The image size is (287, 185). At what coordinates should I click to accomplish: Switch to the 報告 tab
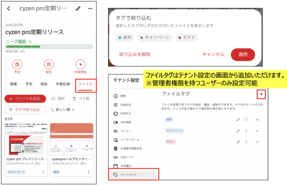pyautogui.click(x=44, y=84)
